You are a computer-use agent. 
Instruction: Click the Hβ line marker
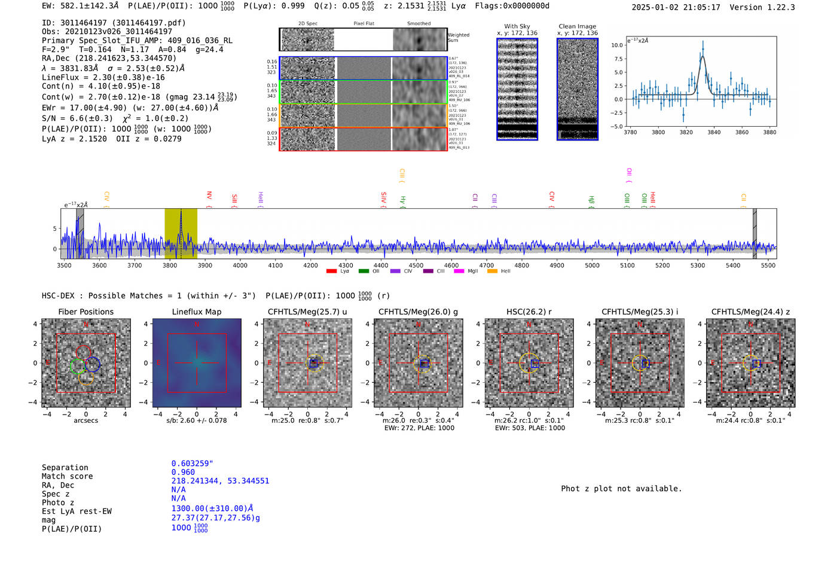point(592,202)
